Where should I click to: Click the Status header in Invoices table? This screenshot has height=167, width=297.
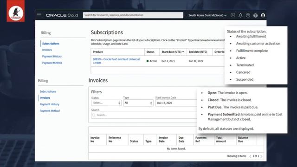click(x=134, y=141)
